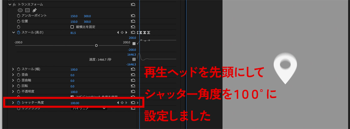Select the free draw bezier pen mask tool
Screen dimensions: 350x129
pyautogui.click(x=34, y=10)
